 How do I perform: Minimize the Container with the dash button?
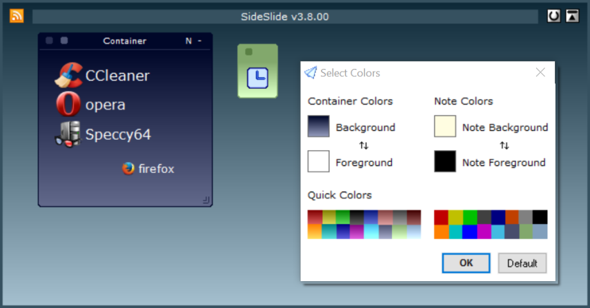coord(200,41)
